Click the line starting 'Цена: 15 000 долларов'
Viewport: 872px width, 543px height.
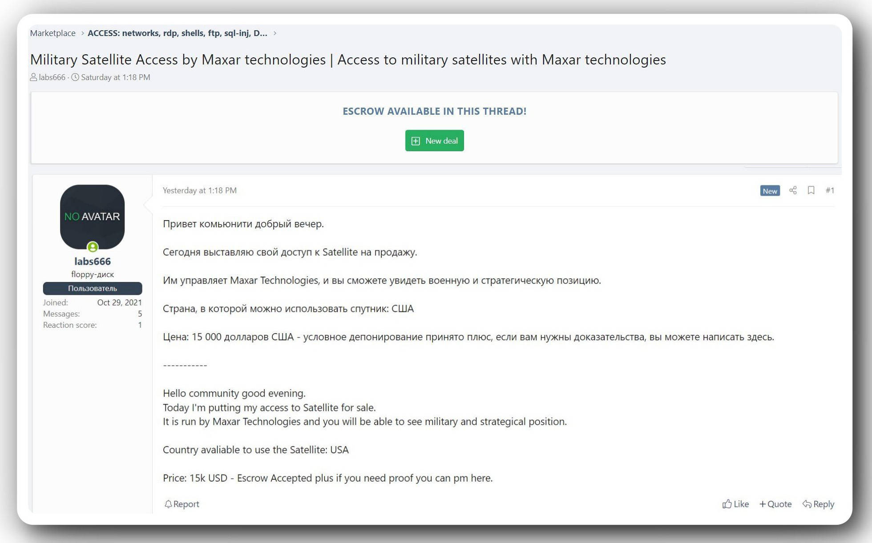tap(468, 337)
